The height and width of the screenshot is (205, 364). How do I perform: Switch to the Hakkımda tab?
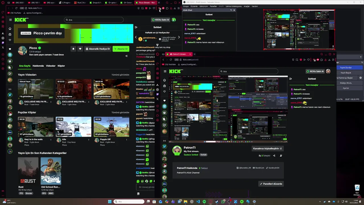(38, 66)
